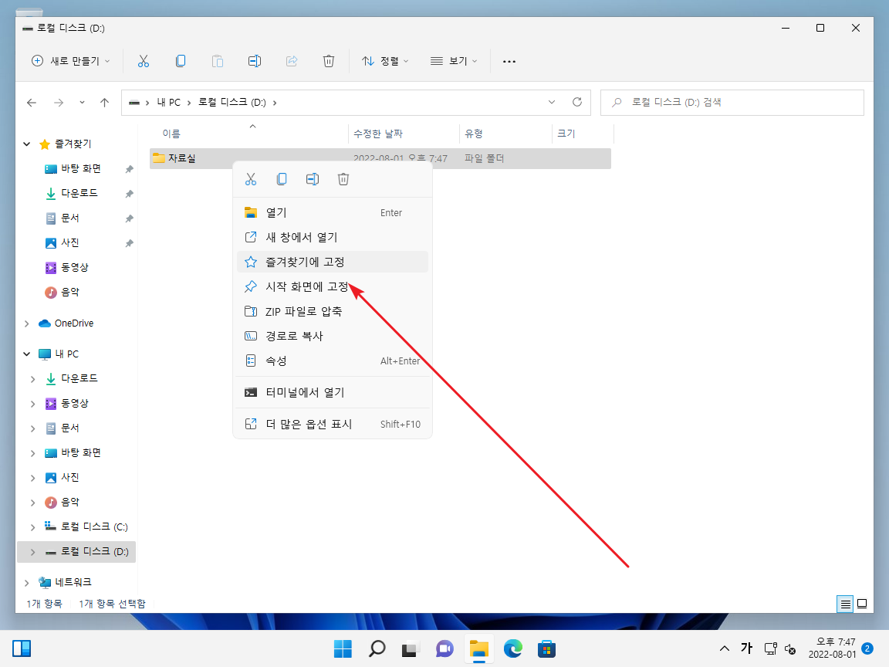Sort by 이름 column header

[248, 134]
